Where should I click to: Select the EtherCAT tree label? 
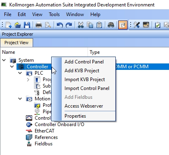[44, 131]
